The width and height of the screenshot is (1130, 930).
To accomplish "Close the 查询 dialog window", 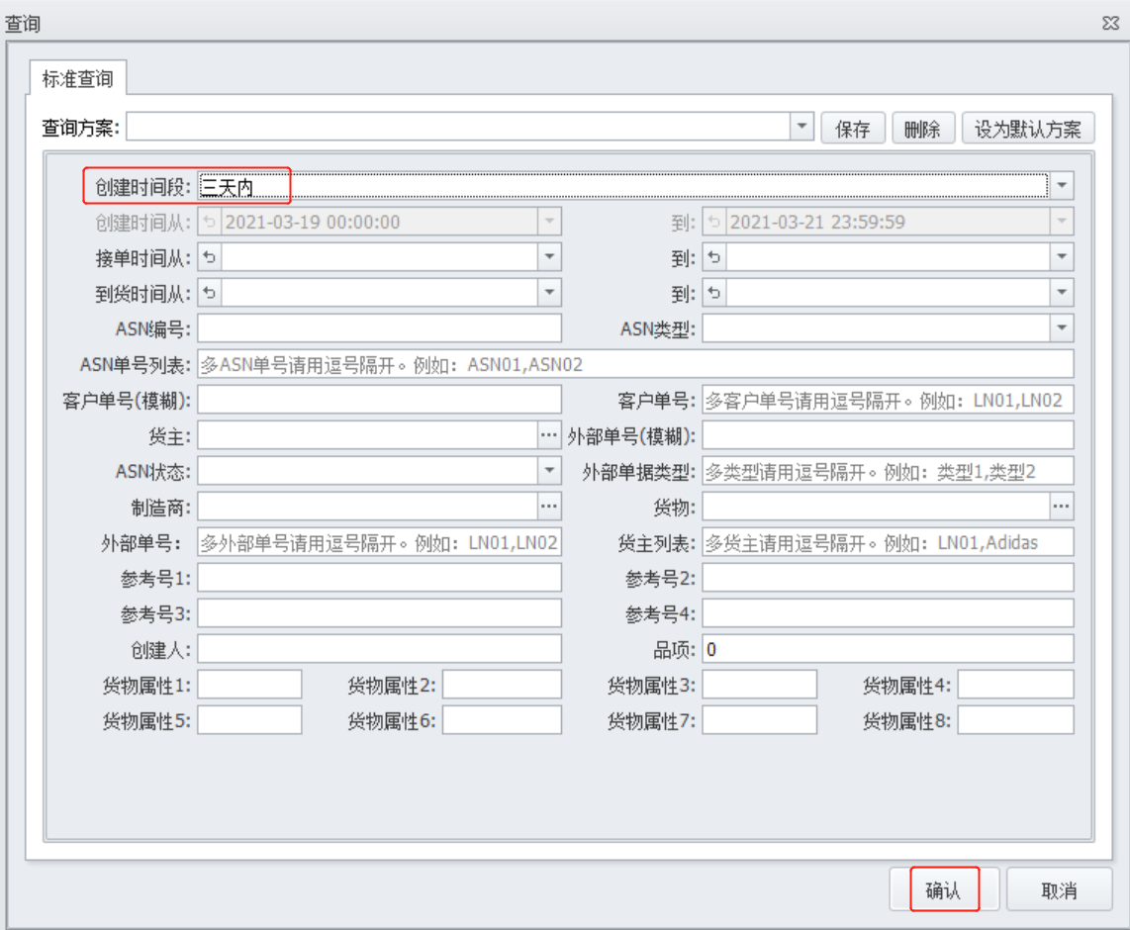I will (x=1111, y=24).
